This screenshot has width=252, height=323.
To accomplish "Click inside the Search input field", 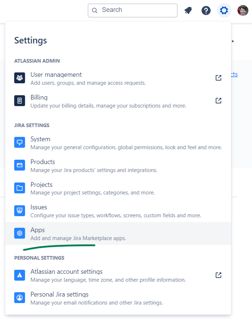I will [x=137, y=10].
